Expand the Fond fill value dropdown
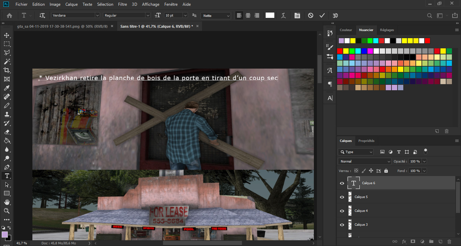 pos(424,171)
